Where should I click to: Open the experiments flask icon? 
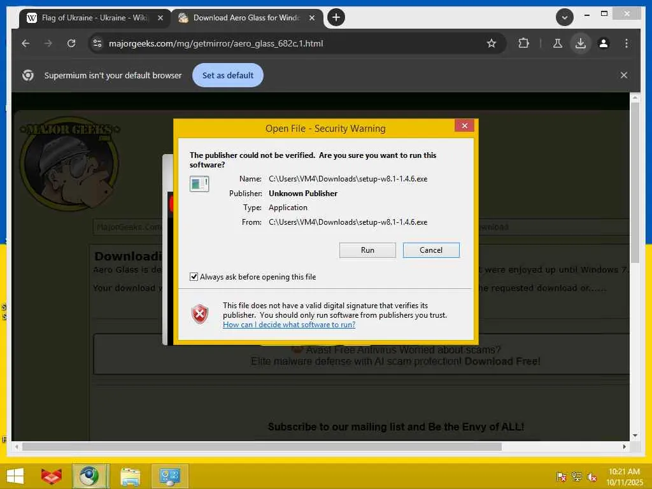click(x=558, y=43)
